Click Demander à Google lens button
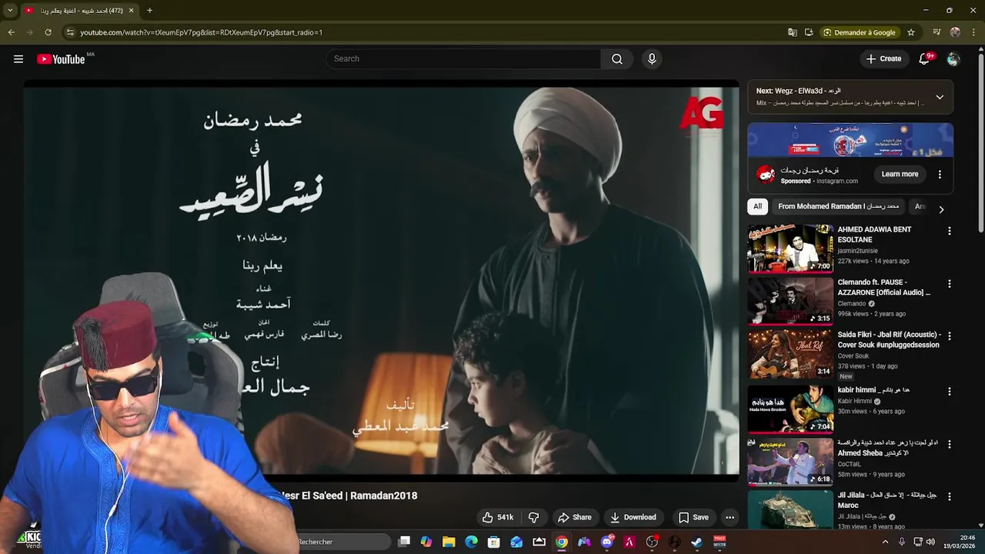 coord(860,32)
